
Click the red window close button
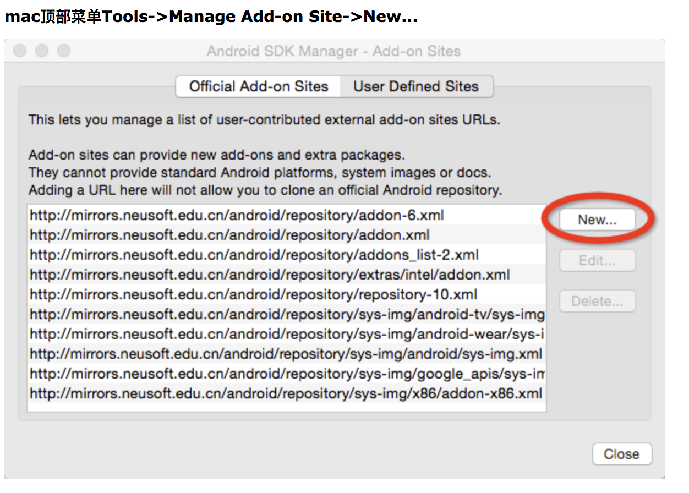coord(20,51)
